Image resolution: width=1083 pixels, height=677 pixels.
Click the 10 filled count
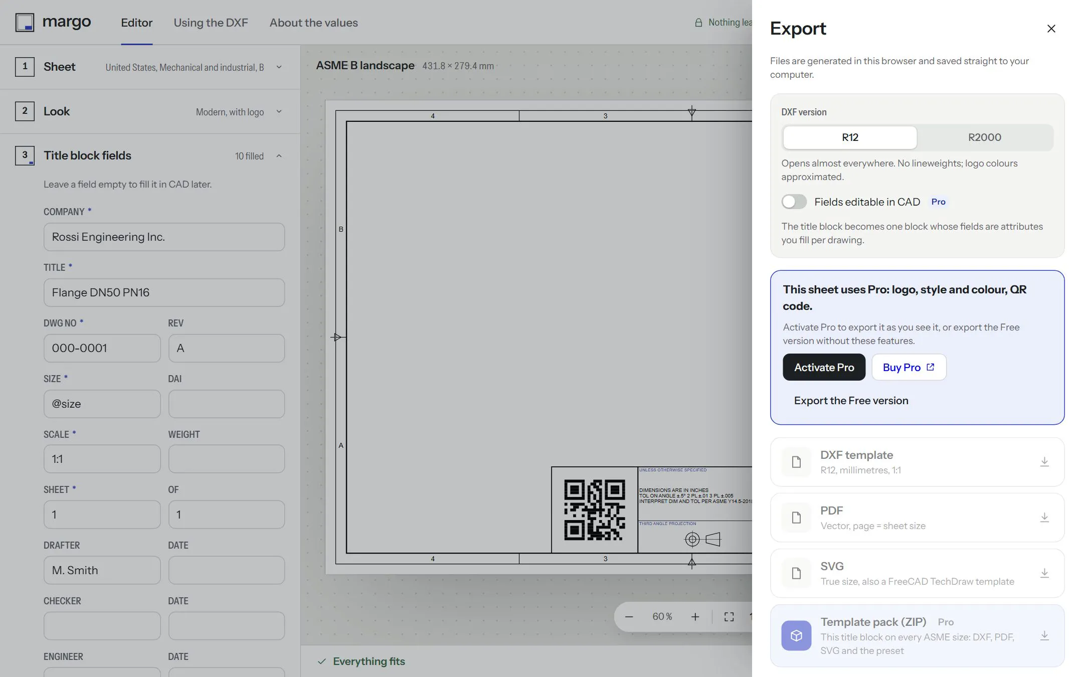click(249, 156)
